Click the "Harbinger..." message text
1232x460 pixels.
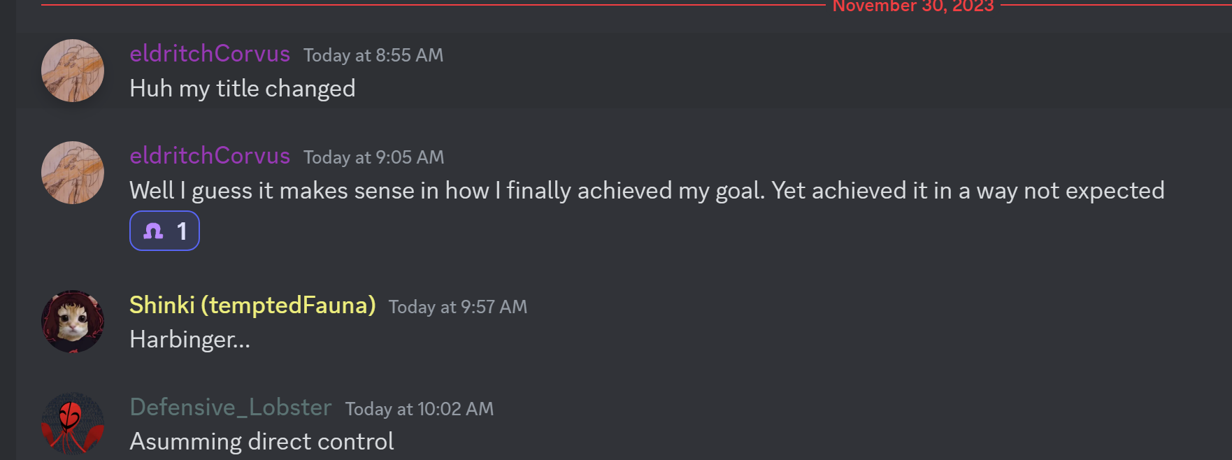pos(189,340)
